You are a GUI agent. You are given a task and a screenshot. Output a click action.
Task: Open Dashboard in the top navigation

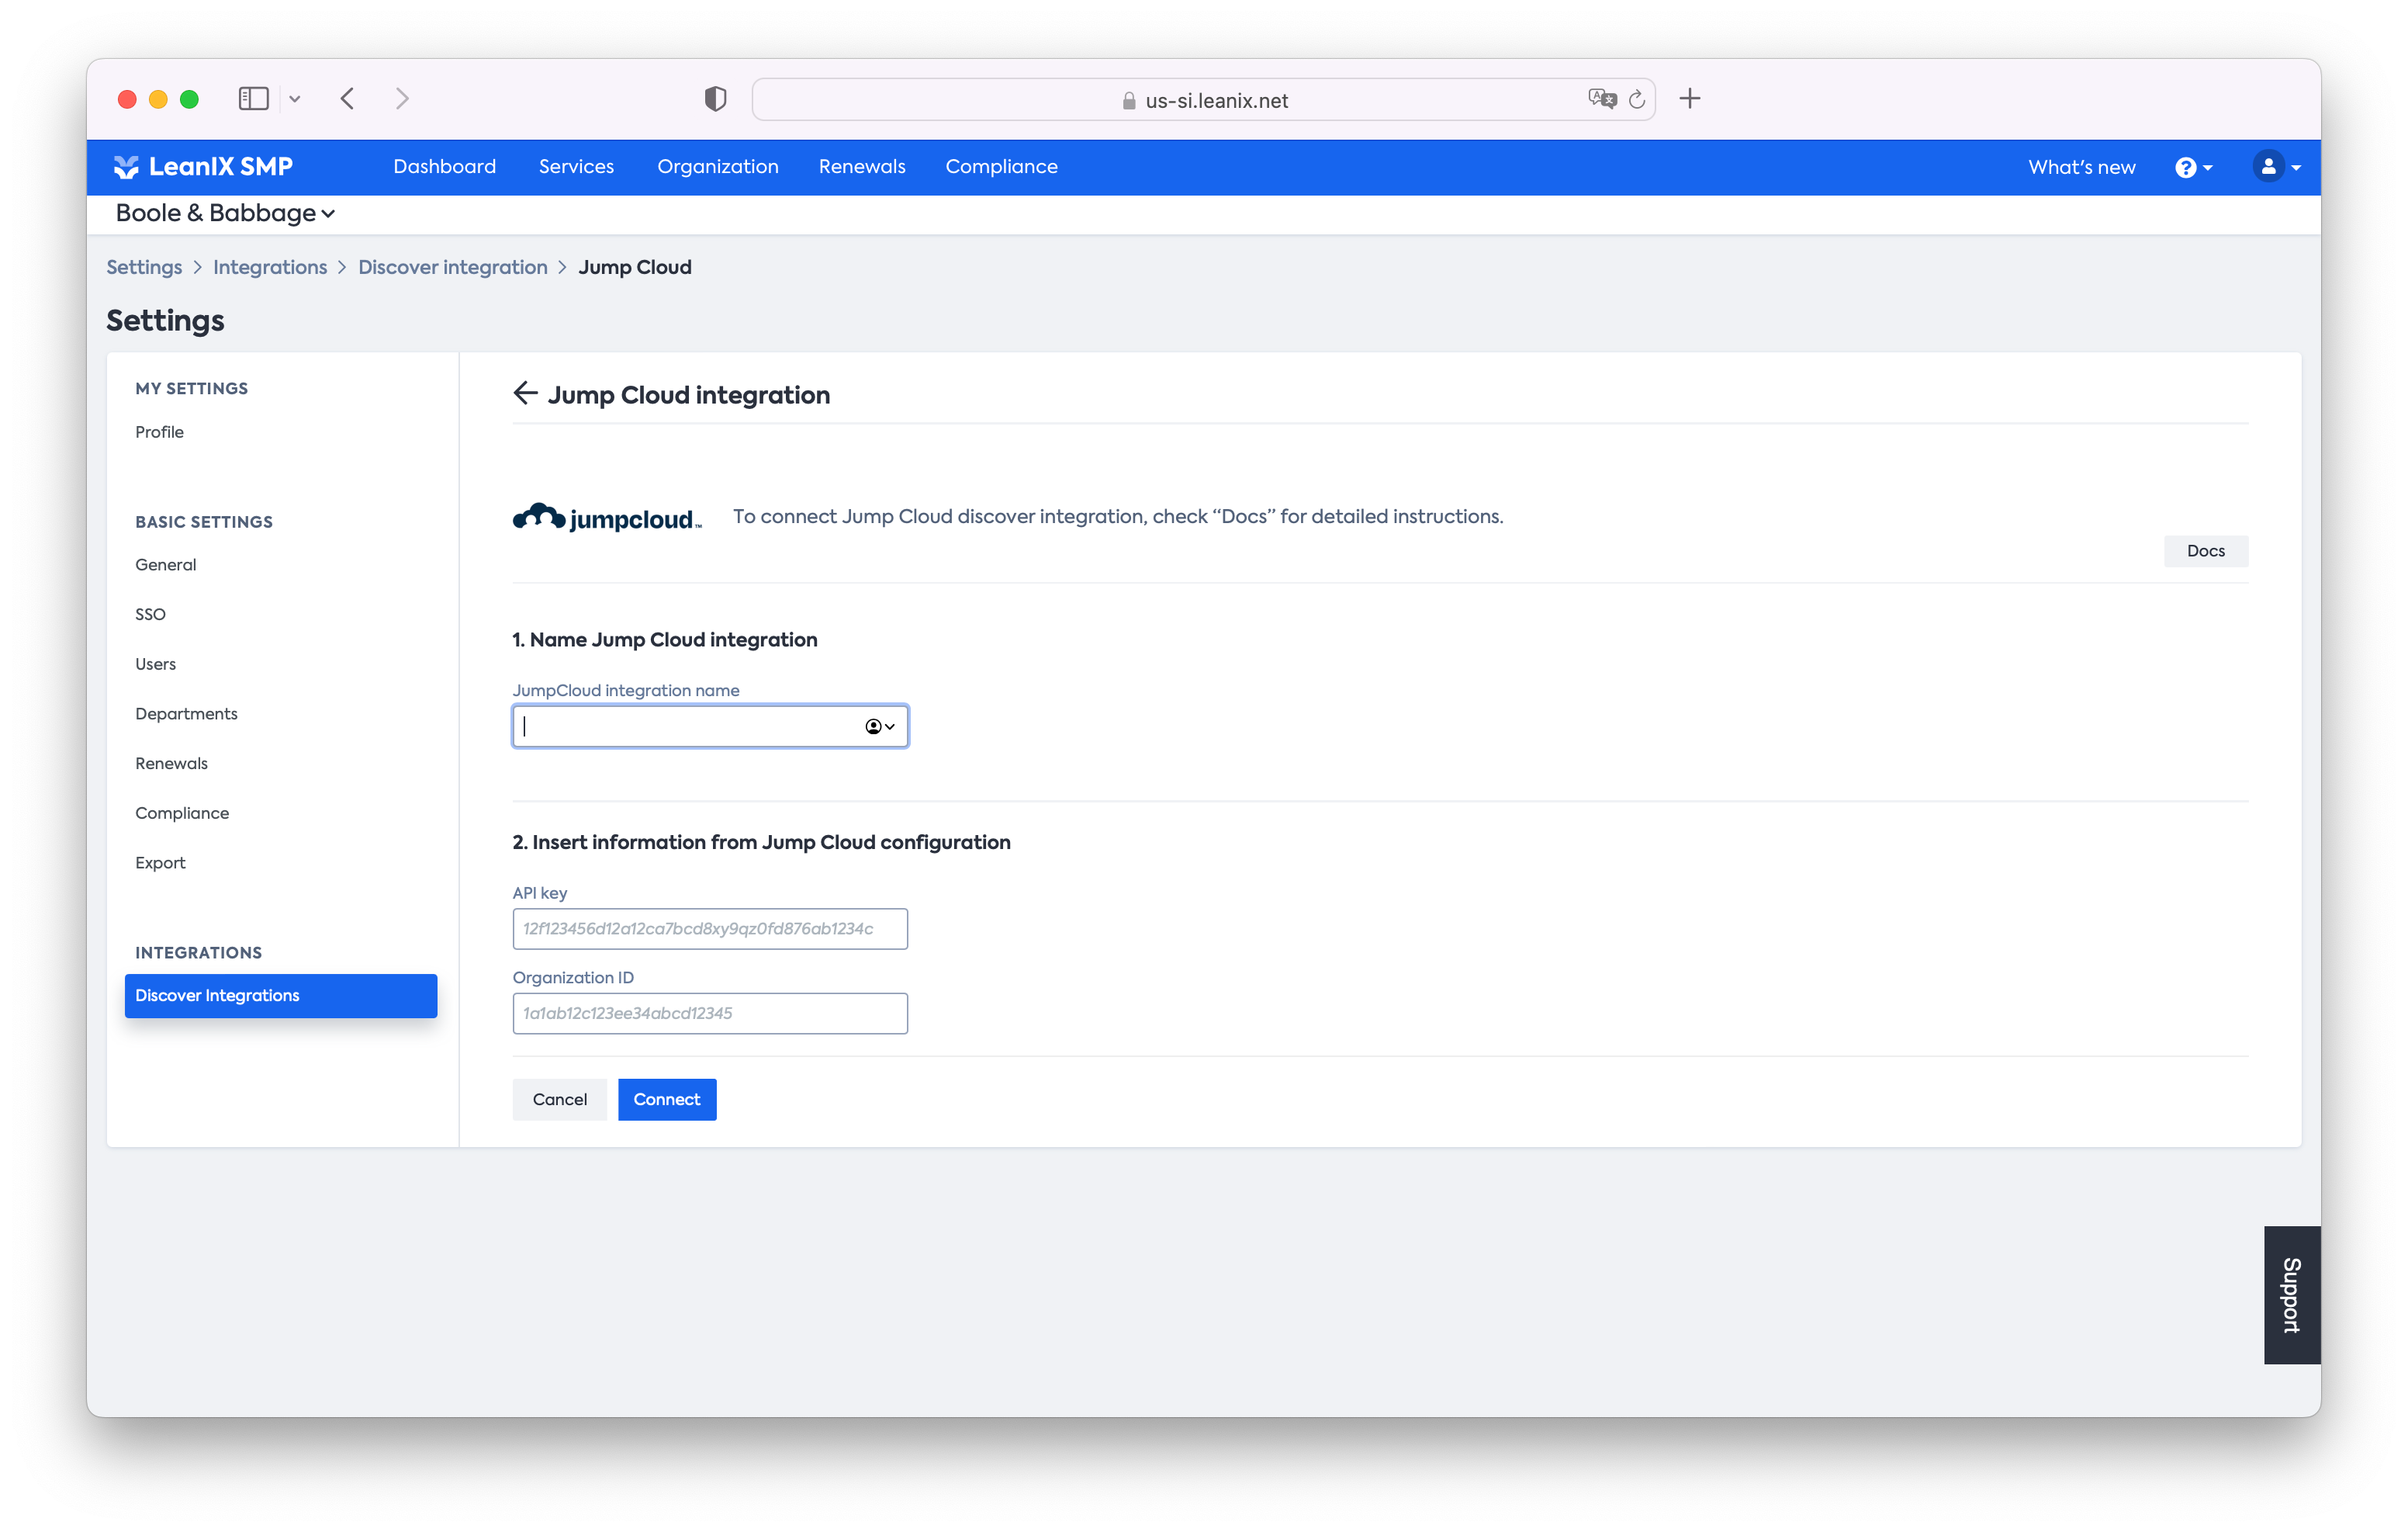pyautogui.click(x=444, y=166)
